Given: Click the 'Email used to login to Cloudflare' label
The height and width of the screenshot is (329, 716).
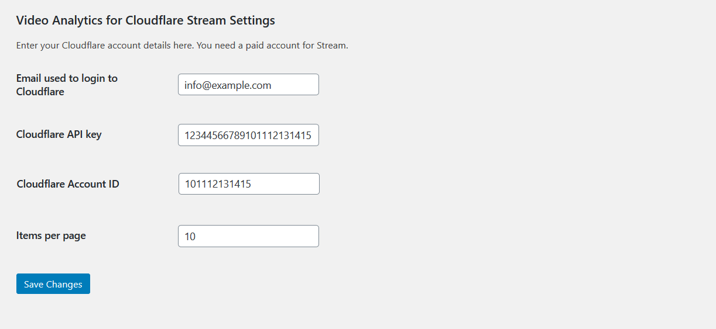Looking at the screenshot, I should [x=67, y=85].
